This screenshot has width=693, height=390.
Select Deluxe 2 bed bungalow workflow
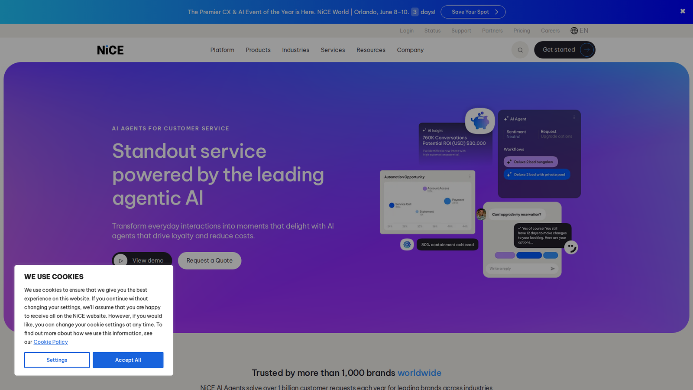pyautogui.click(x=531, y=162)
